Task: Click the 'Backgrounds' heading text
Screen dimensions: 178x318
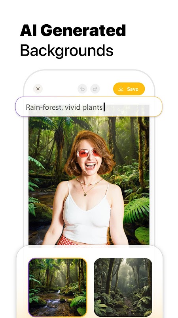Action: coord(66,50)
